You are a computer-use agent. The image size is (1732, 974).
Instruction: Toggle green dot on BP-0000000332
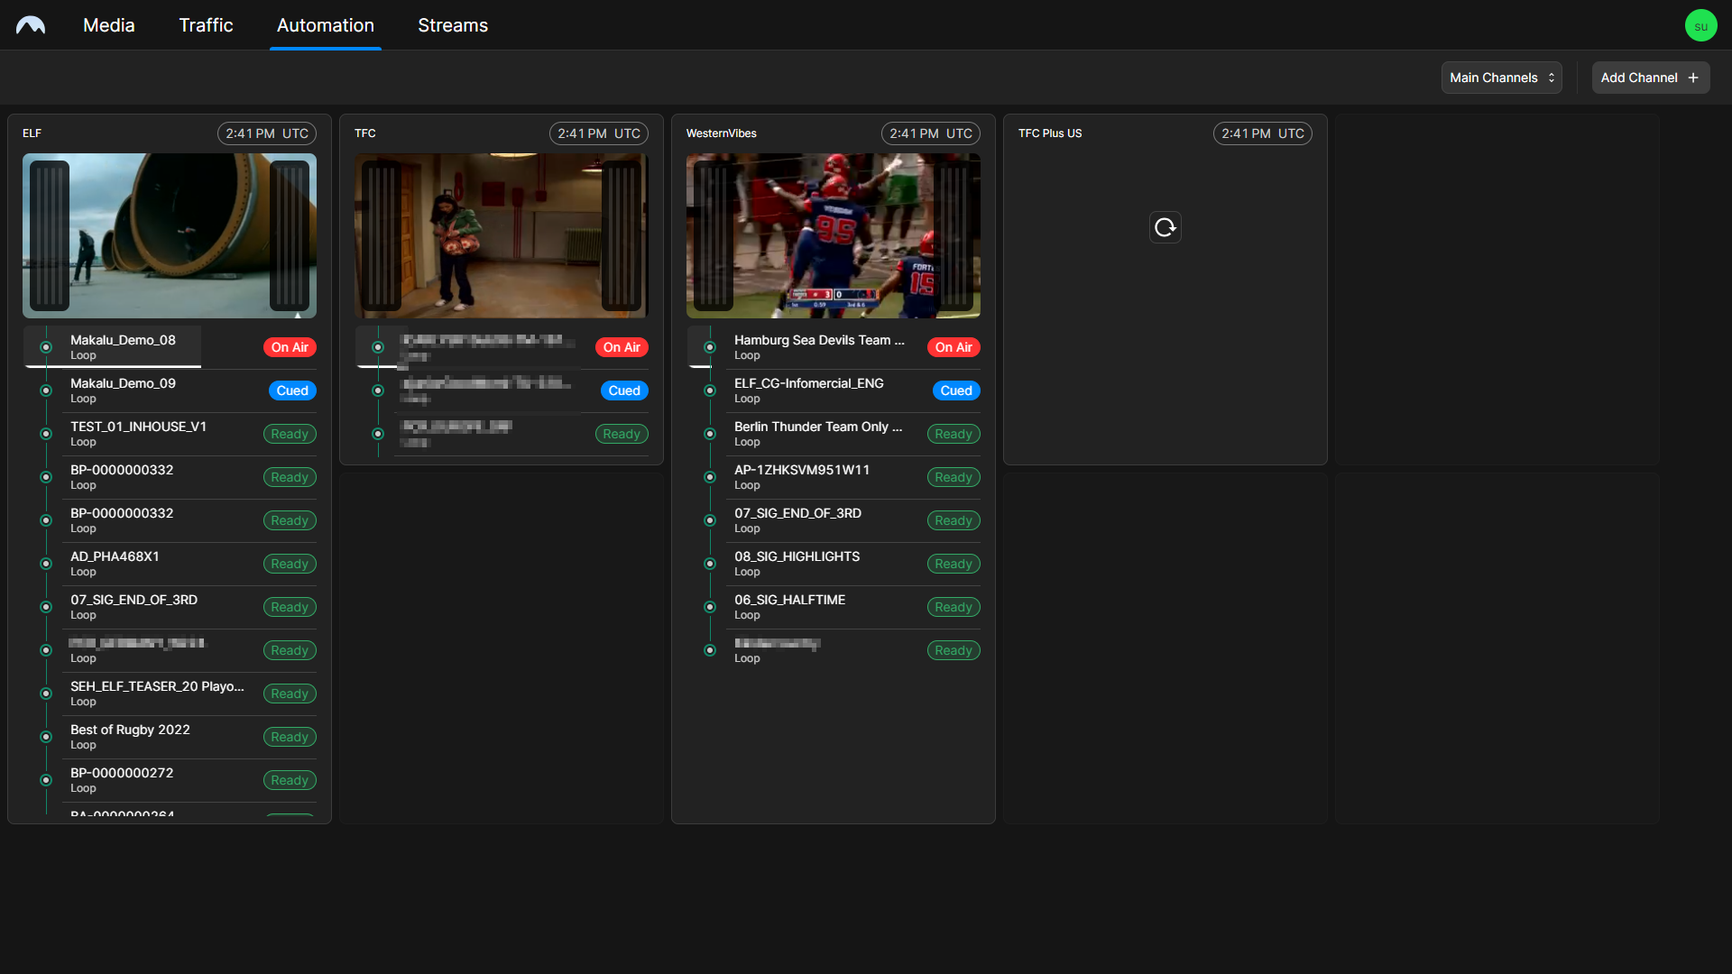pos(45,475)
